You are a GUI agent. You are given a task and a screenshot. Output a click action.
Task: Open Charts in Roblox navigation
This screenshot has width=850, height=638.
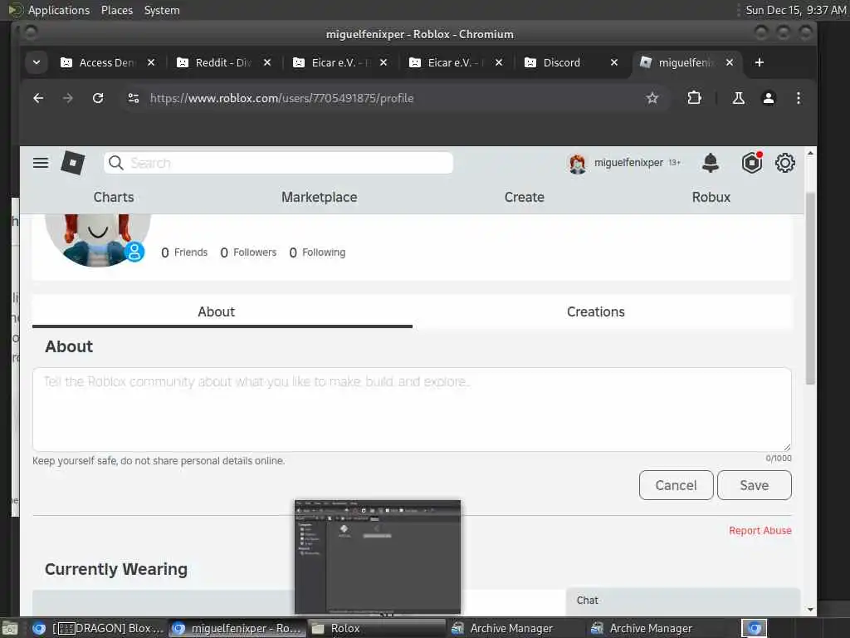pos(113,198)
